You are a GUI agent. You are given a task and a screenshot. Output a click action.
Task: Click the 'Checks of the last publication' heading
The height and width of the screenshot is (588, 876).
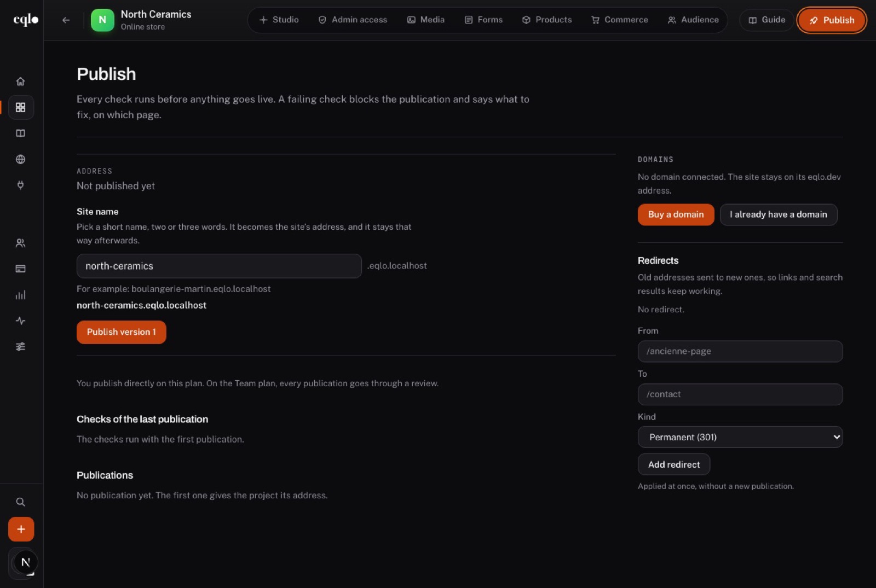(142, 419)
